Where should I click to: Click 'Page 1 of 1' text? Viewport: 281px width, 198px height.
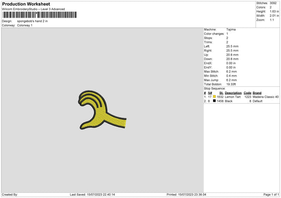(x=271, y=194)
